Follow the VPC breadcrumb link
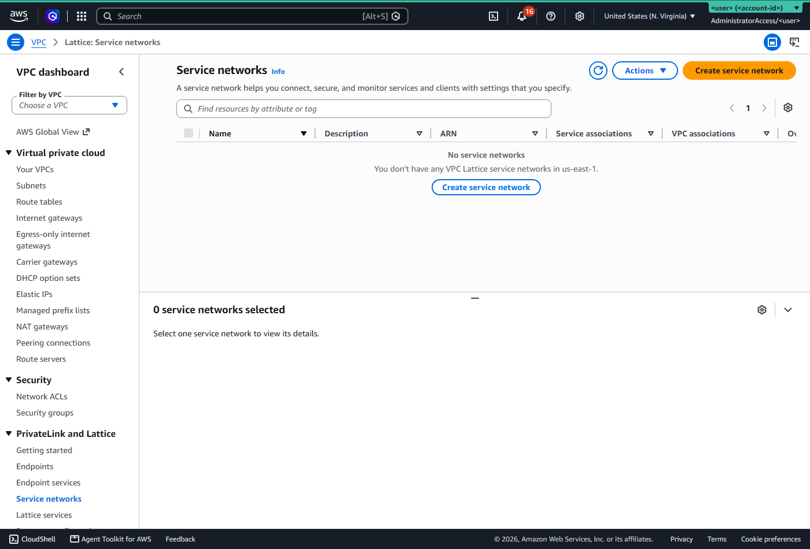Image resolution: width=810 pixels, height=549 pixels. [39, 42]
